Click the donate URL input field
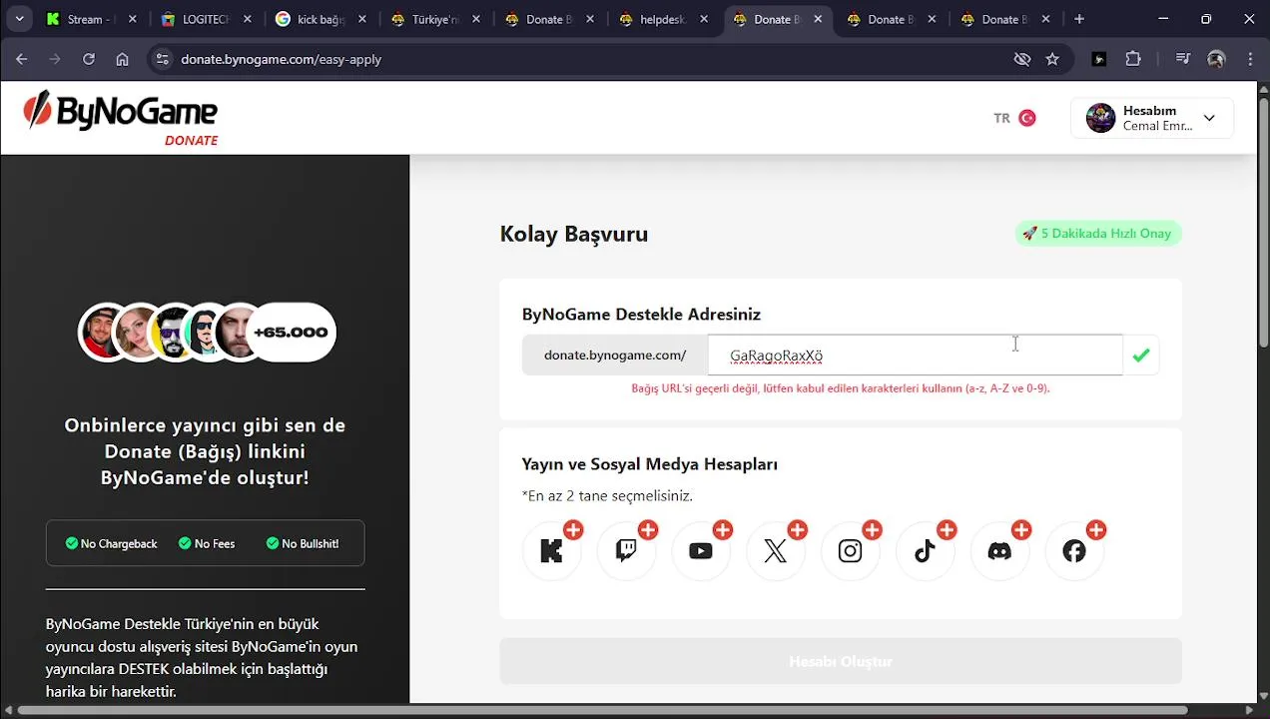 pos(916,355)
